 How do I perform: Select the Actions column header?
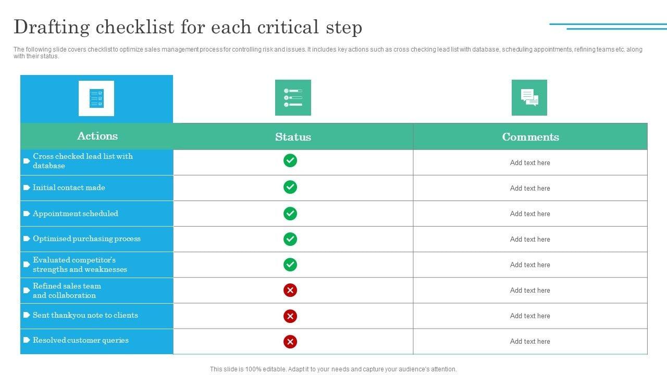pos(97,136)
